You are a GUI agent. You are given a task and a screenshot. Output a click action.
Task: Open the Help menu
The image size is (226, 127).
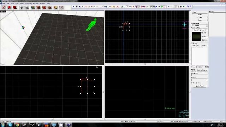[48, 3]
